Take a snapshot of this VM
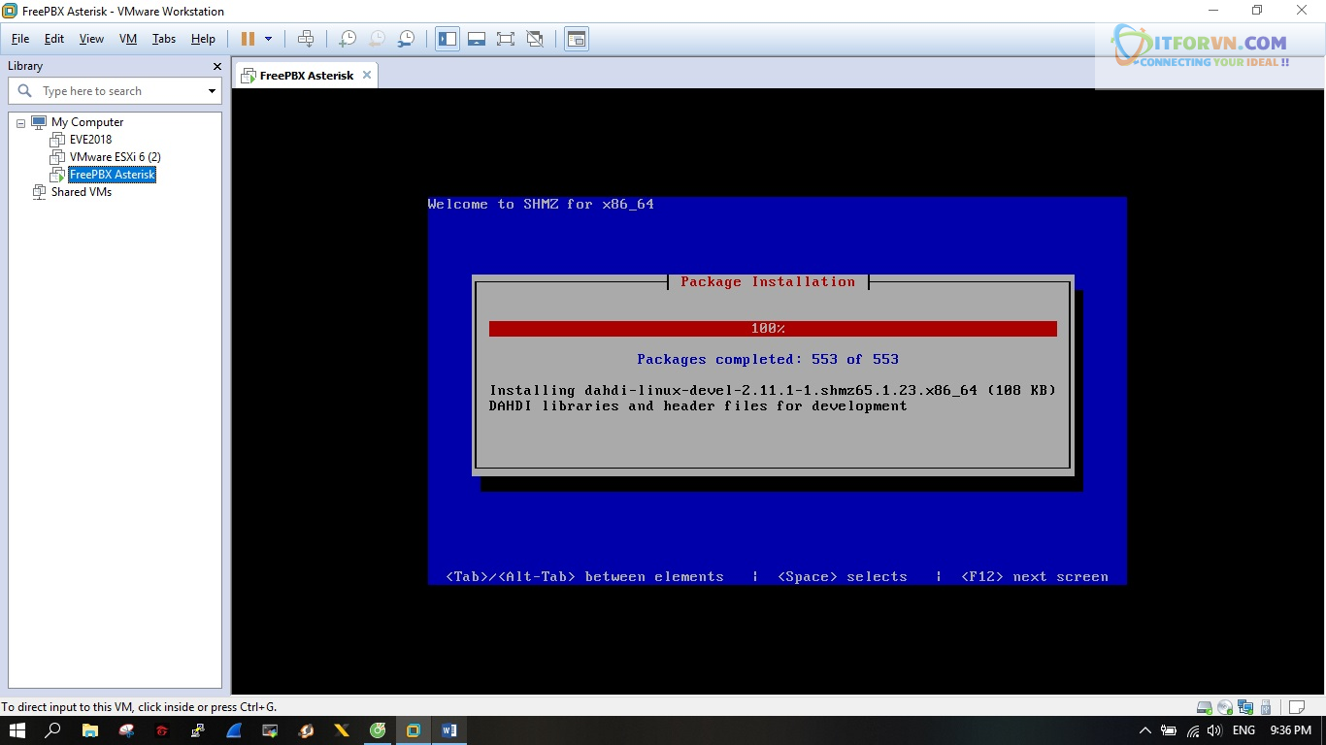 click(x=347, y=39)
